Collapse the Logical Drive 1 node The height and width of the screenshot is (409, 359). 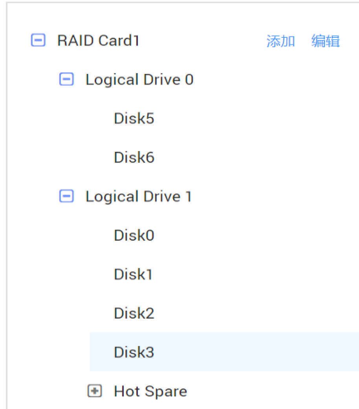66,196
